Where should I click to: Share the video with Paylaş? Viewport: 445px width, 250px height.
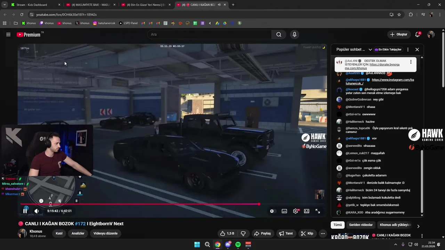click(x=262, y=233)
